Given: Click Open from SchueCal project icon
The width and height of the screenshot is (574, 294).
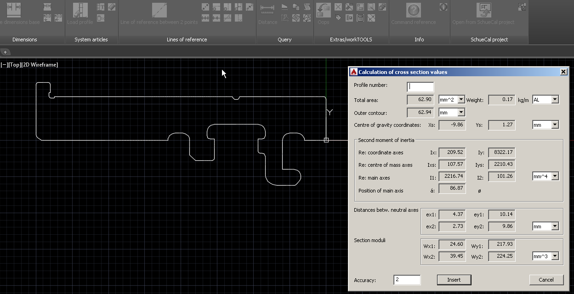Looking at the screenshot, I should (x=483, y=11).
